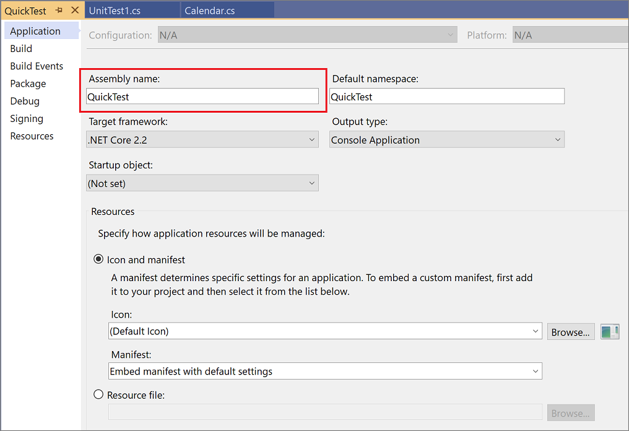The image size is (629, 431).
Task: Select the Package settings page
Action: click(28, 84)
